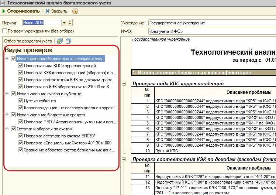Select Проверка остатков по счетам ЕПСБУ row

point(59,136)
